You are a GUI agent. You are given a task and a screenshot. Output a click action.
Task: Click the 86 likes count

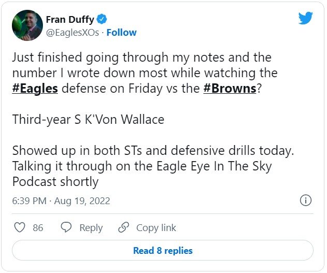tap(38, 227)
